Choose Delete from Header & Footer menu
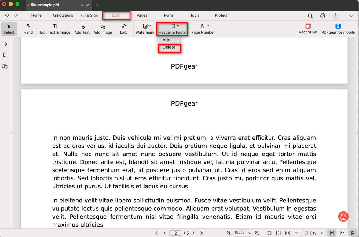This screenshot has height=237, width=359. (x=169, y=47)
